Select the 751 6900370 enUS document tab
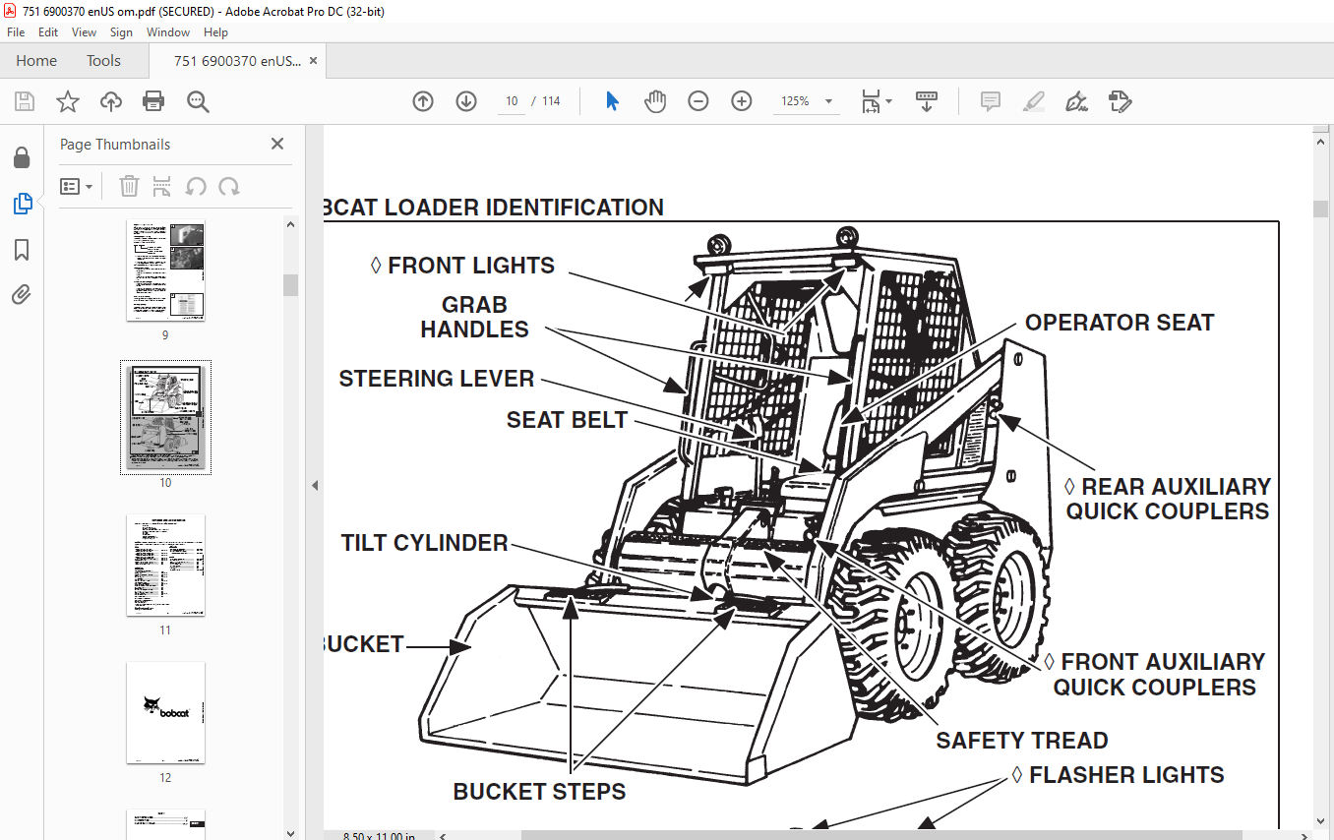The image size is (1334, 840). coord(237,61)
